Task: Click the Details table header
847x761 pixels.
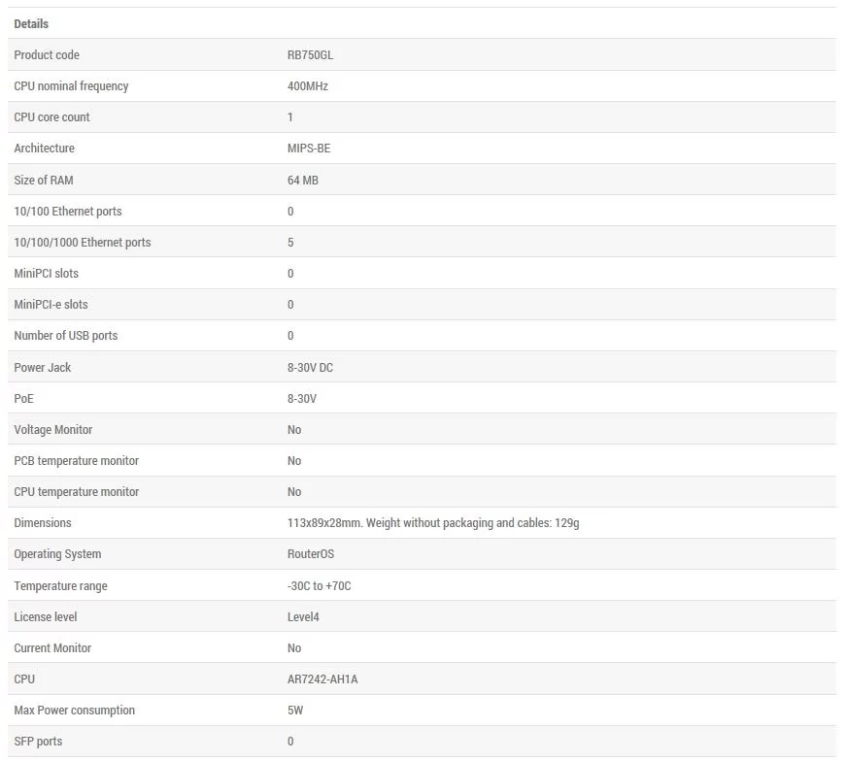Action: point(31,23)
